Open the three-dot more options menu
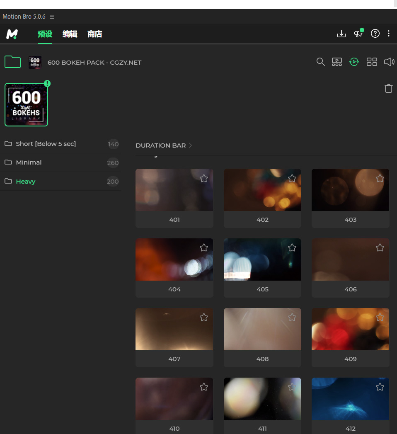 point(388,34)
